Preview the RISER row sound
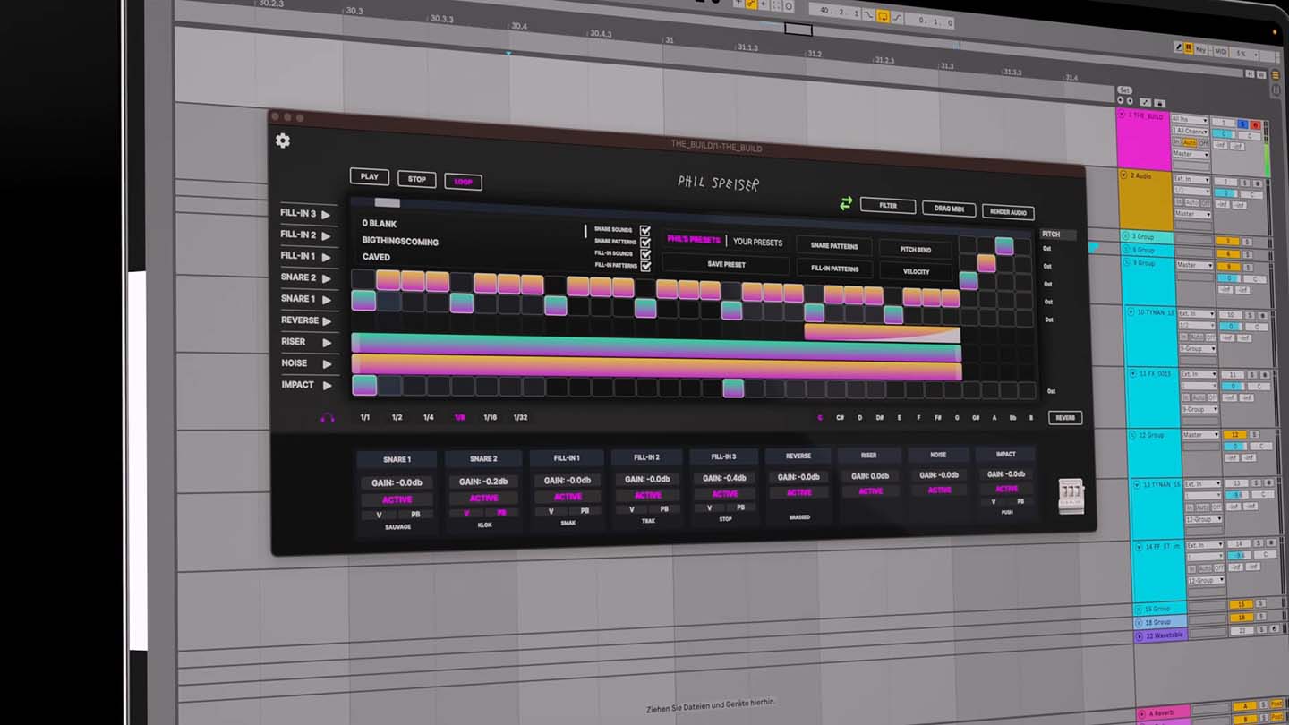1289x725 pixels. [327, 343]
